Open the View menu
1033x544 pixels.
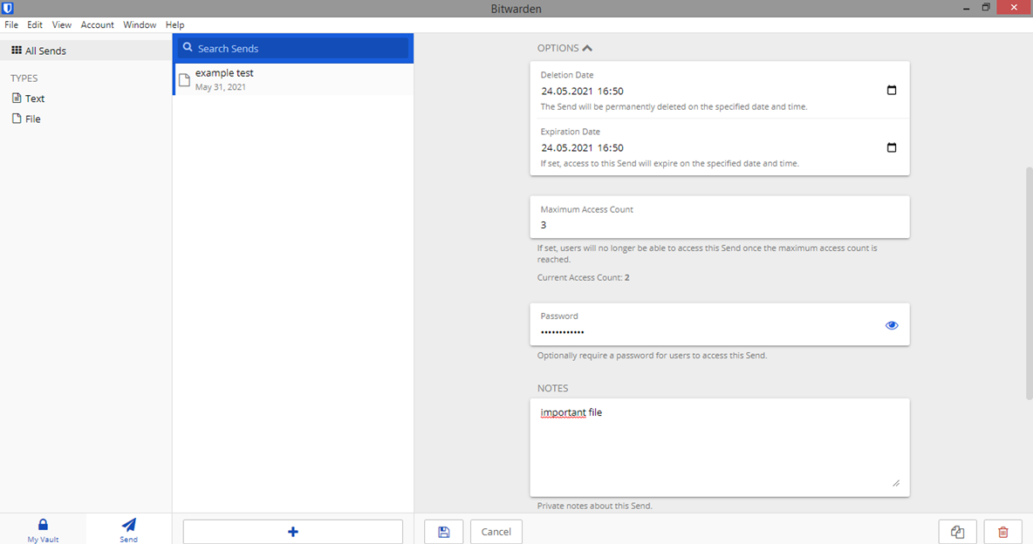pyautogui.click(x=61, y=25)
